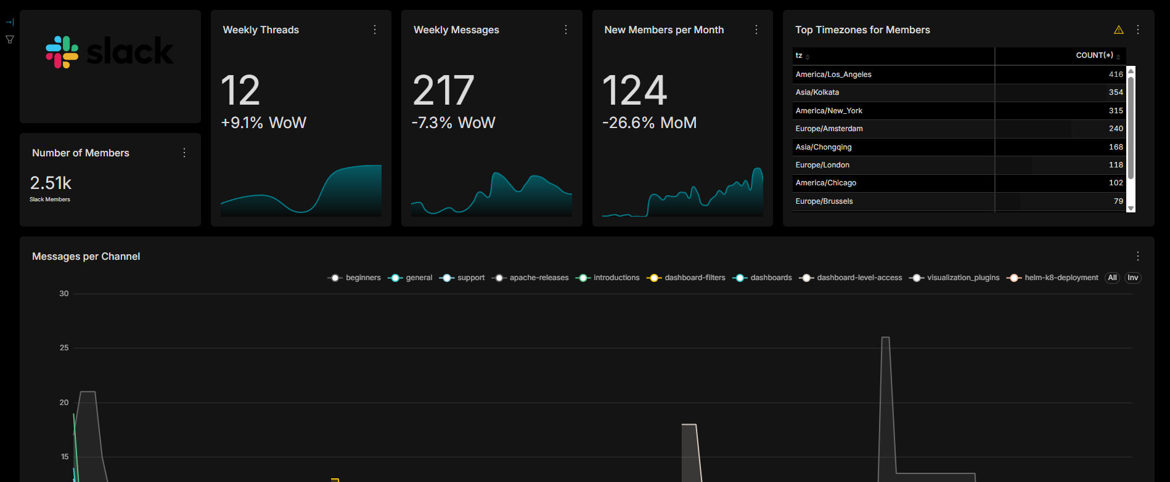This screenshot has height=482, width=1170.
Task: Click the -26.6% MoM subtitle
Action: click(649, 123)
